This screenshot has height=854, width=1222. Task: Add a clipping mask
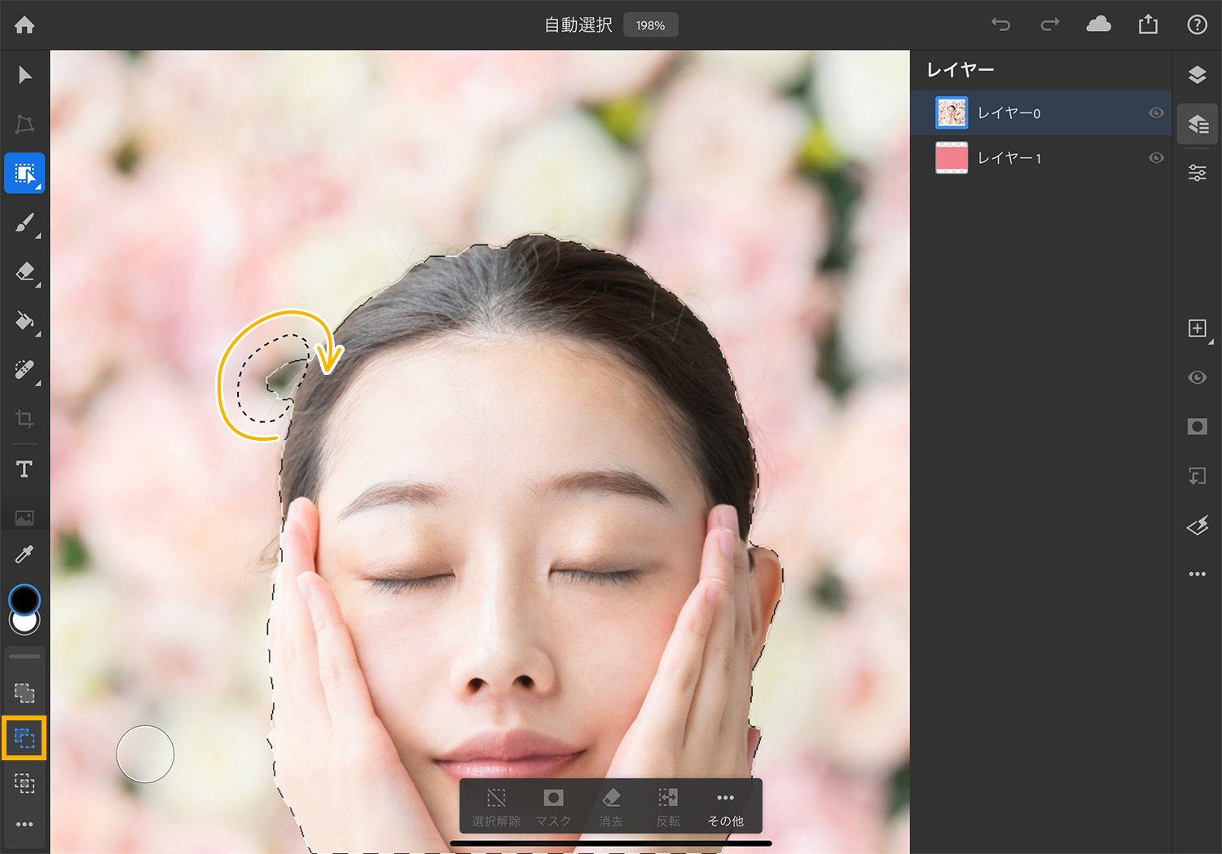point(1197,476)
